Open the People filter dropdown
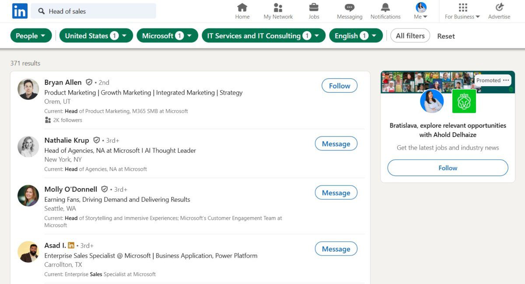This screenshot has height=284, width=525. (31, 36)
